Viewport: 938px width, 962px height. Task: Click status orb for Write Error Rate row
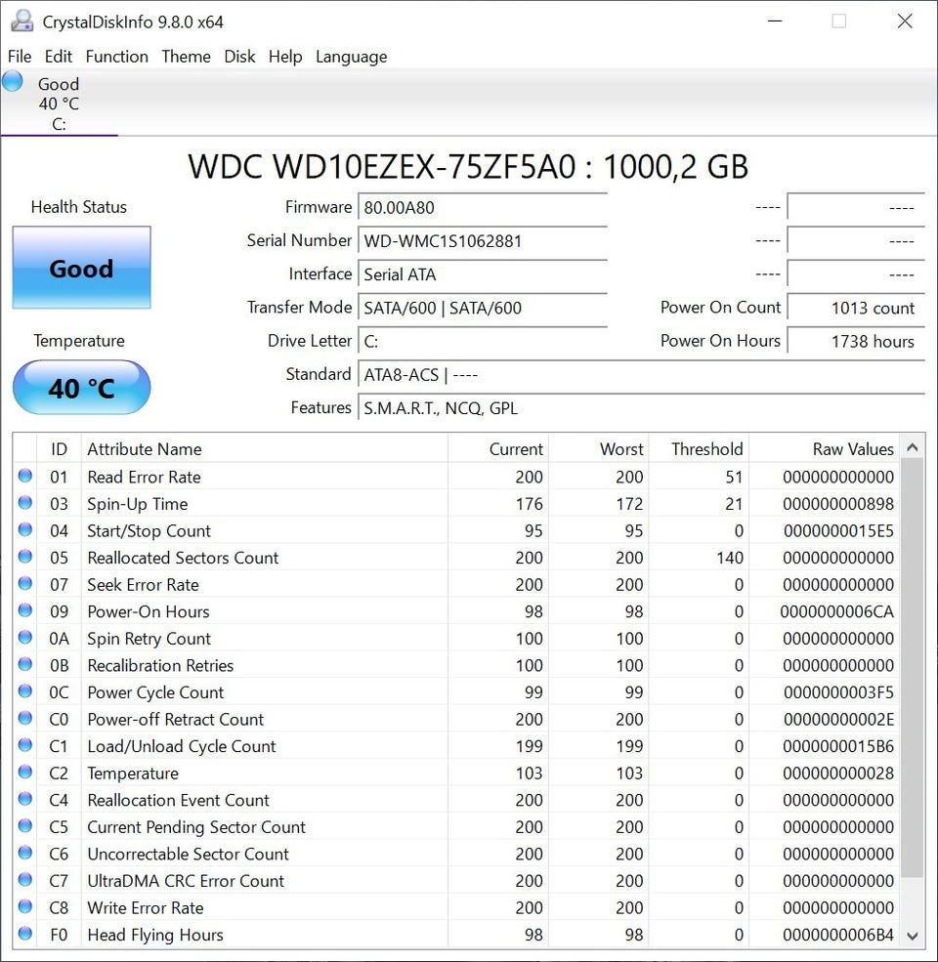pyautogui.click(x=25, y=906)
